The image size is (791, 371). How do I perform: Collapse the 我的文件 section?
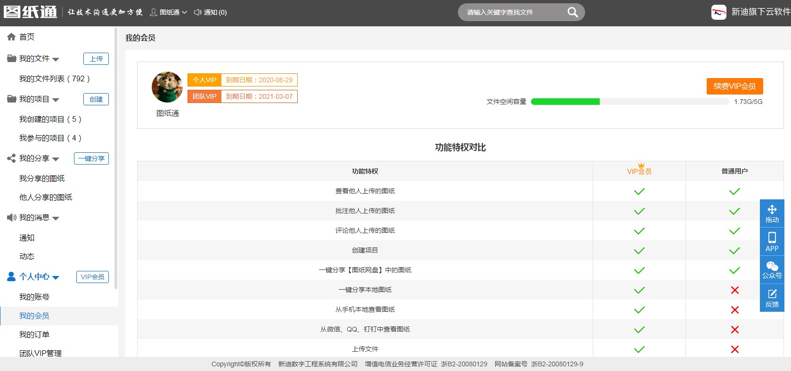56,59
